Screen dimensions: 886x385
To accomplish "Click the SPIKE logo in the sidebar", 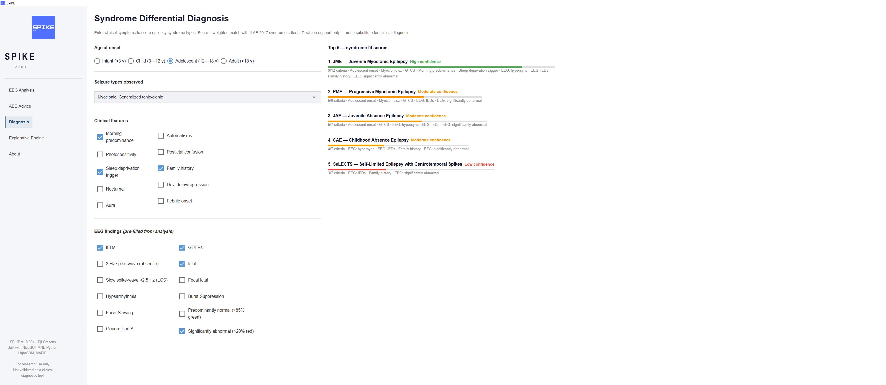I will tap(43, 27).
